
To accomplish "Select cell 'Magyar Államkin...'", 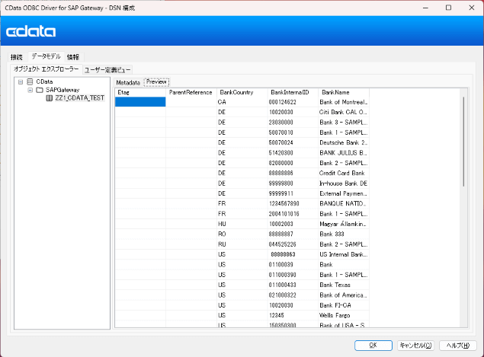I will point(344,224).
